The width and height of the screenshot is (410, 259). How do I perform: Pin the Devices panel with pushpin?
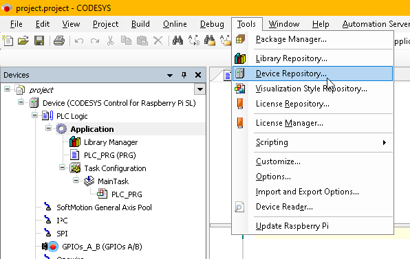[x=184, y=75]
